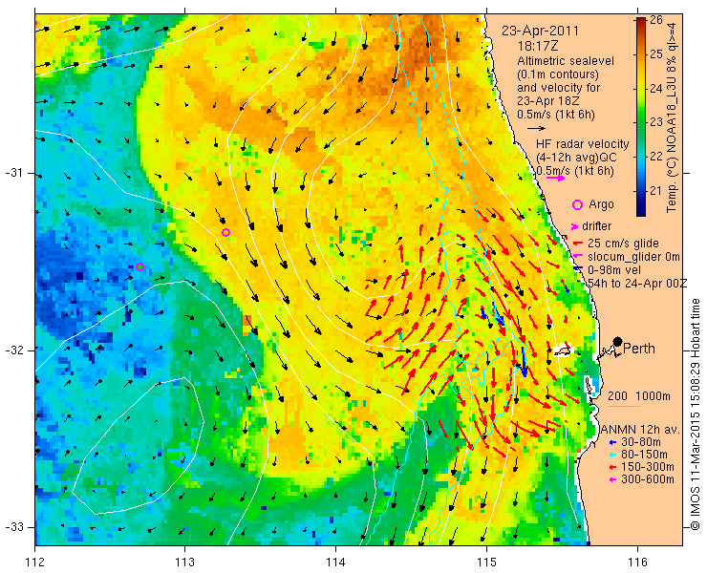
Task: Click the IMOS copyright timestamp text
Action: [695, 414]
